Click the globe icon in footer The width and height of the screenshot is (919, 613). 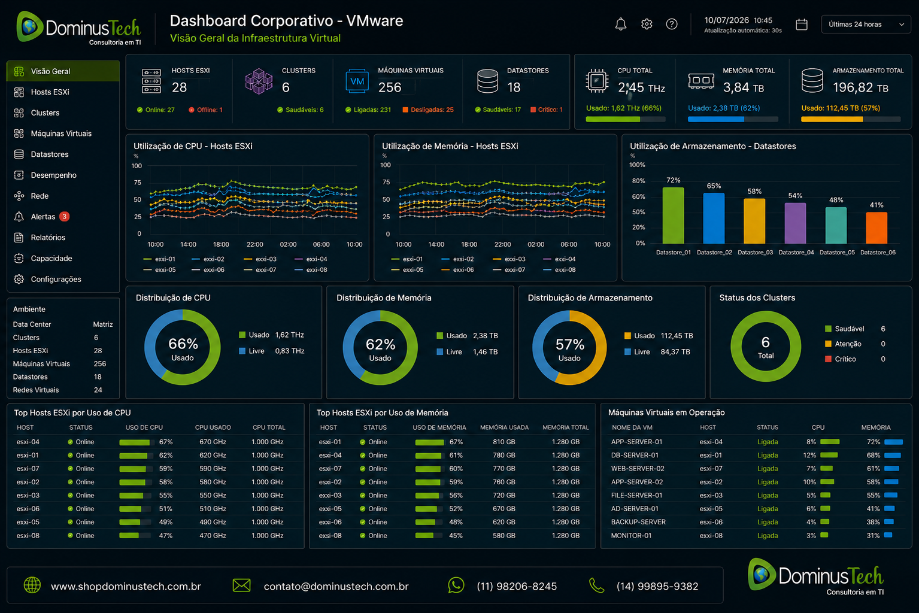[32, 585]
